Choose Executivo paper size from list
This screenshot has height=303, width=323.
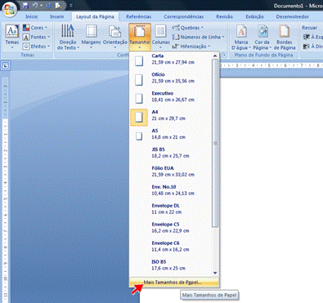[171, 96]
